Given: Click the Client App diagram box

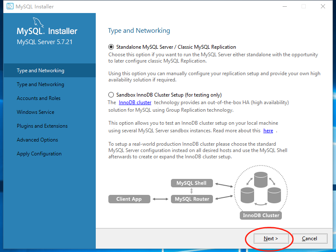Looking at the screenshot, I should [129, 199].
